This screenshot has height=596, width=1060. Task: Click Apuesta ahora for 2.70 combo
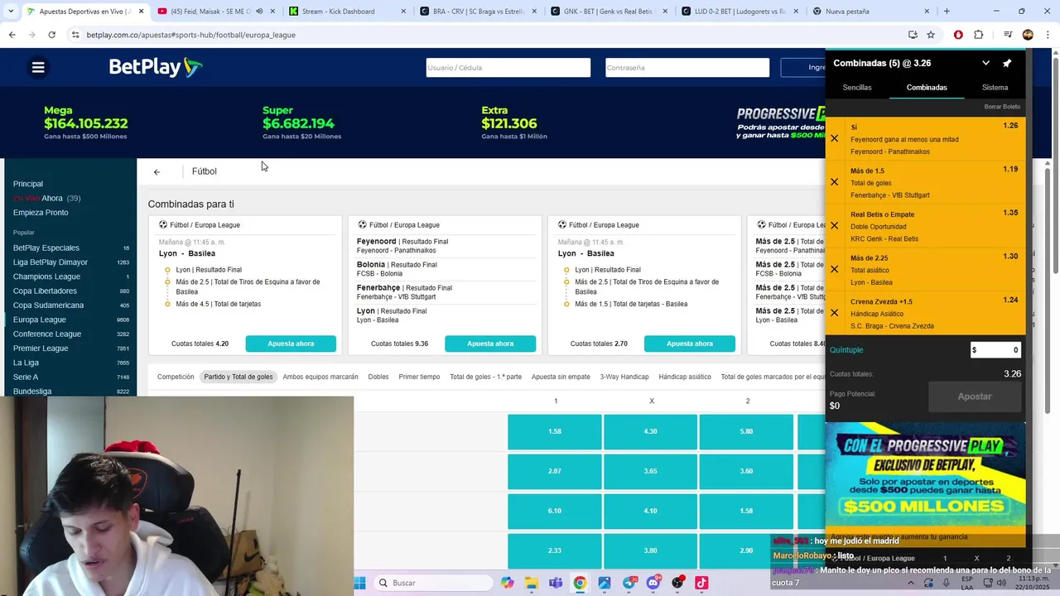point(690,344)
